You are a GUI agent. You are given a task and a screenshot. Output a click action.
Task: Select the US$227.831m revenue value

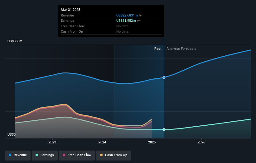[127, 15]
